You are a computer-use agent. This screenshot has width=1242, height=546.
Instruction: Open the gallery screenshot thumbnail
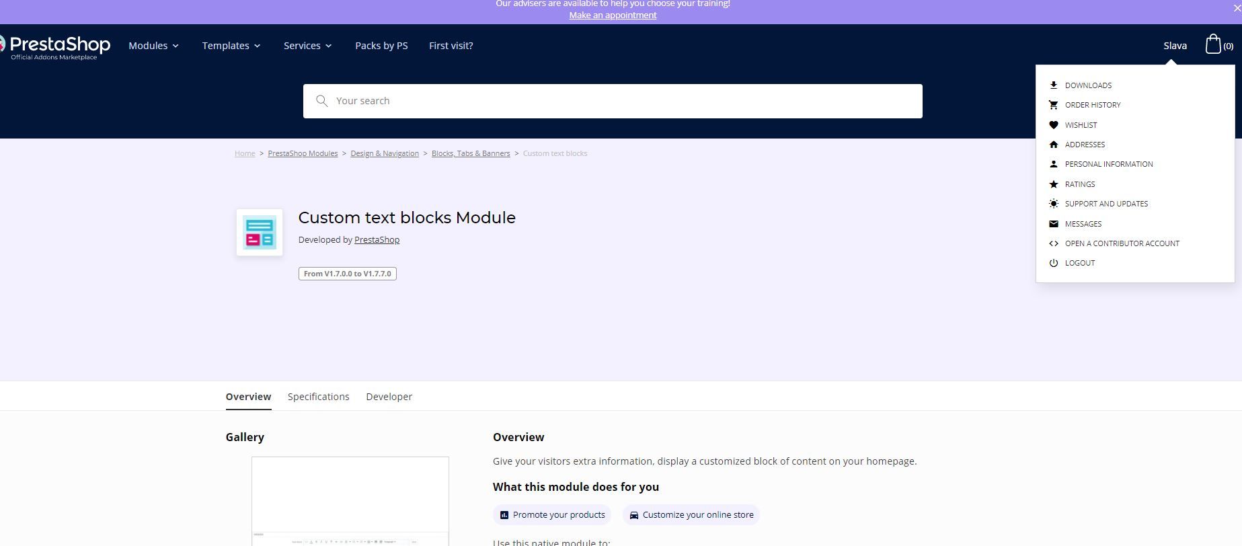click(x=350, y=501)
